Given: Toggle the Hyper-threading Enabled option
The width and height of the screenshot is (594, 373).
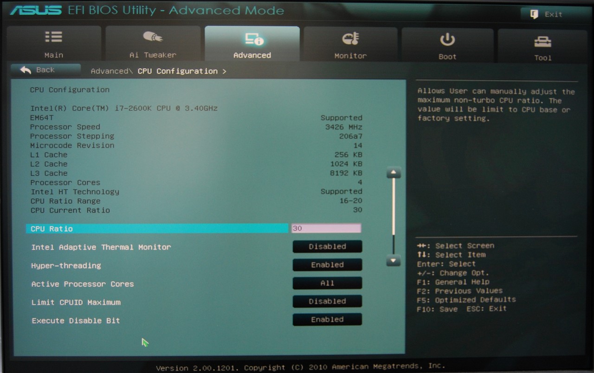Looking at the screenshot, I should (327, 265).
